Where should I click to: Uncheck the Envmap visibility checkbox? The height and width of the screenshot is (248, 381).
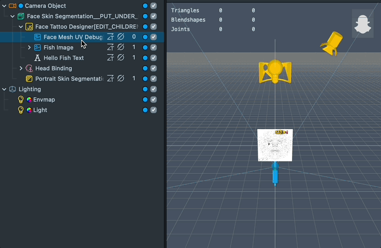[x=154, y=100]
